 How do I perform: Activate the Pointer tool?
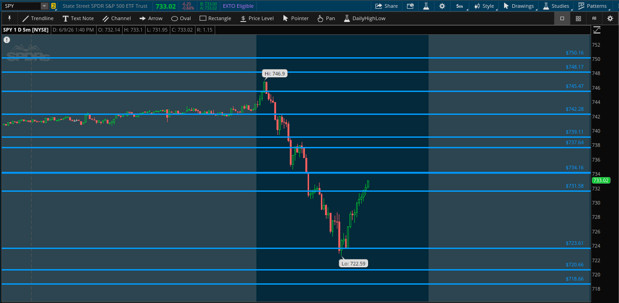(296, 18)
